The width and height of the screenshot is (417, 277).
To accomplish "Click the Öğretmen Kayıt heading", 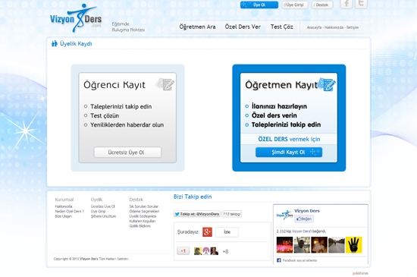I will (281, 85).
